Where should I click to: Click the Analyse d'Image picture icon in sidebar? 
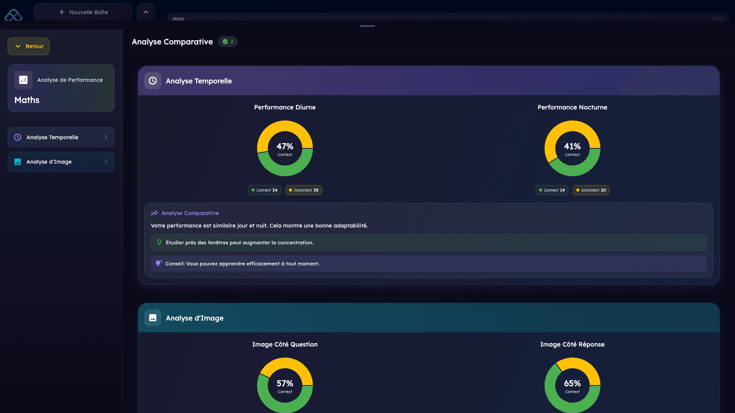click(18, 162)
